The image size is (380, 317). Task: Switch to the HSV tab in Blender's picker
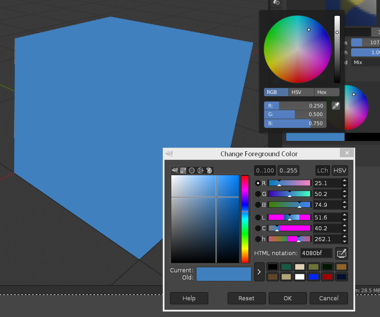point(296,92)
